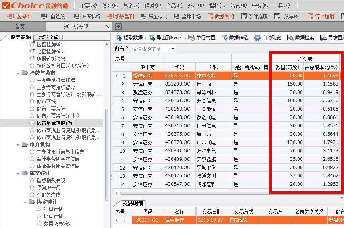
Task: Click 数据检索 data search button
Action: pos(301,37)
